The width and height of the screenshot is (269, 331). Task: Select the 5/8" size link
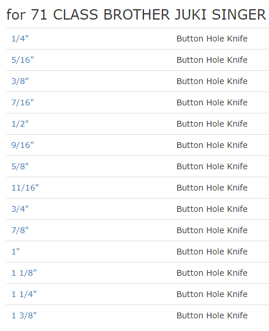20,166
